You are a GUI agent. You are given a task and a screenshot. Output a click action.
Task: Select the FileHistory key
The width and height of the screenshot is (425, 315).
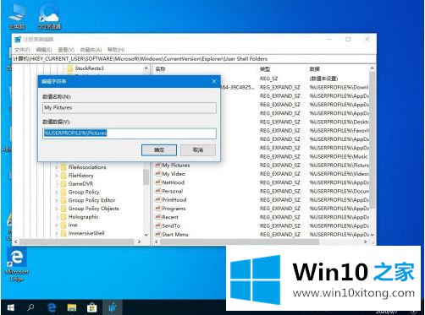pos(80,176)
